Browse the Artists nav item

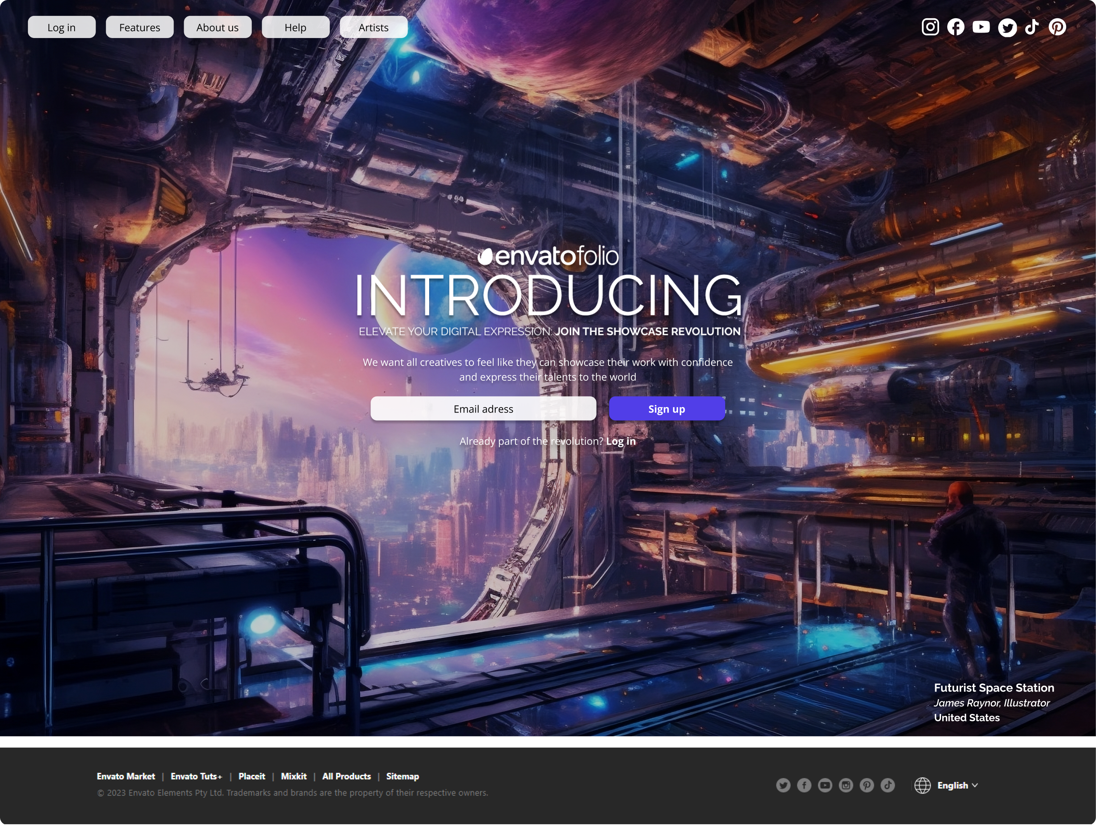374,27
